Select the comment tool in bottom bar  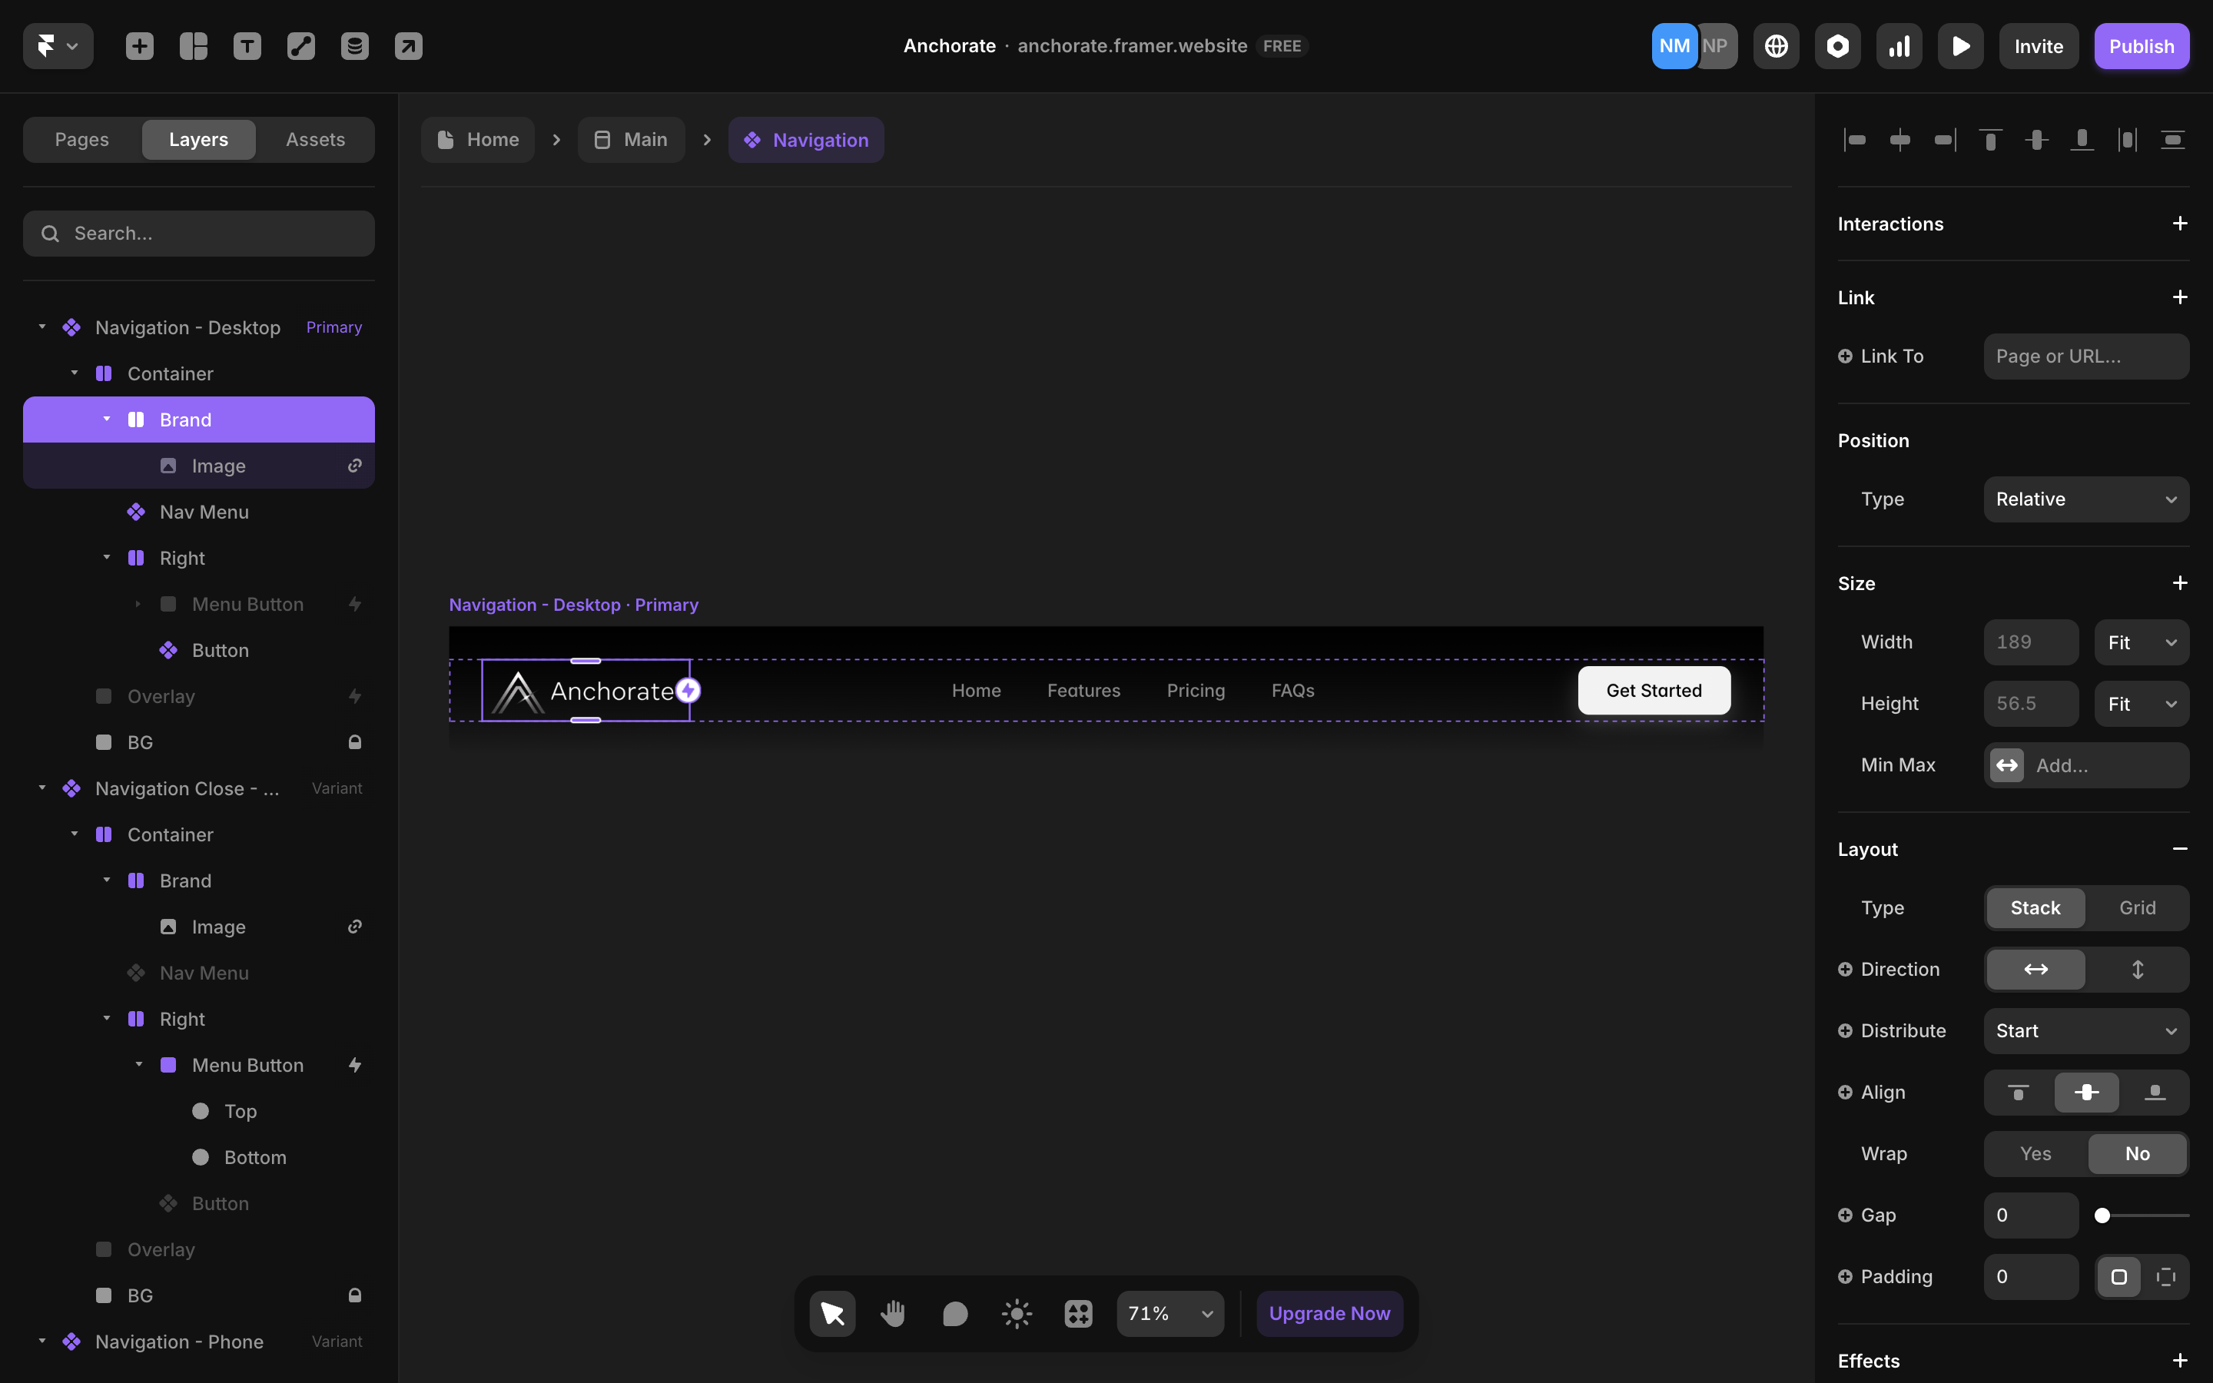tap(954, 1314)
